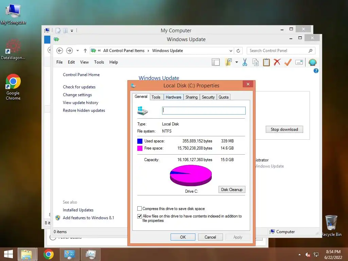Viewport: 348px width, 261px height.
Task: Click the Windows Start button
Action: [8, 254]
